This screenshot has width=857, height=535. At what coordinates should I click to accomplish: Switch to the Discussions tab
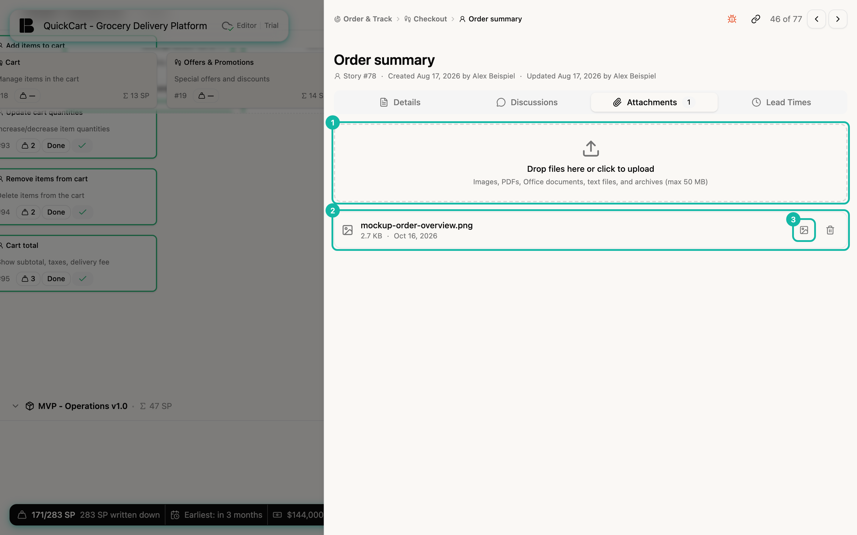point(527,102)
